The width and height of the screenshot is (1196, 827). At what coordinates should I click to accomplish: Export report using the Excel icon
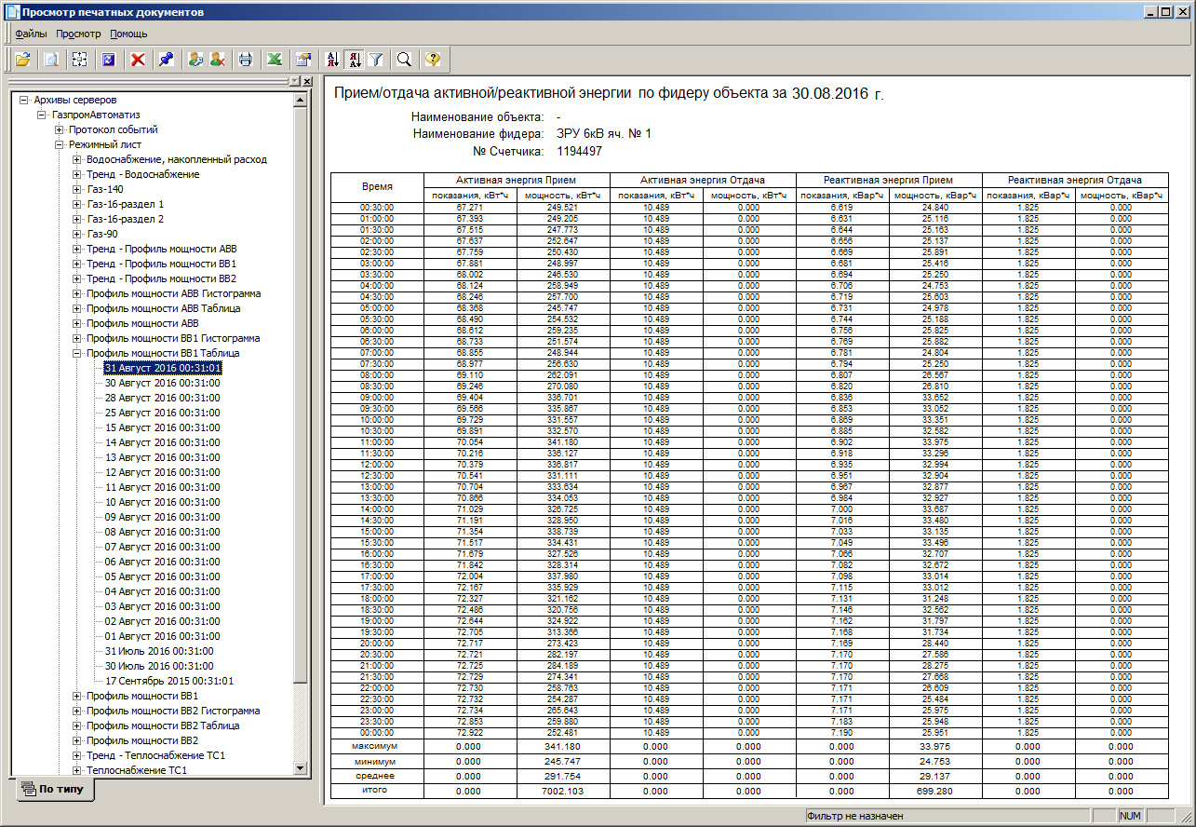(275, 60)
